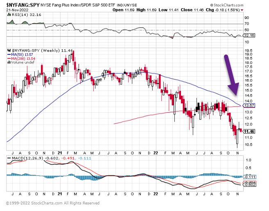
Task: Click the black MACD line sample before MACD(12,26,9)
Action: pyautogui.click(x=9, y=158)
